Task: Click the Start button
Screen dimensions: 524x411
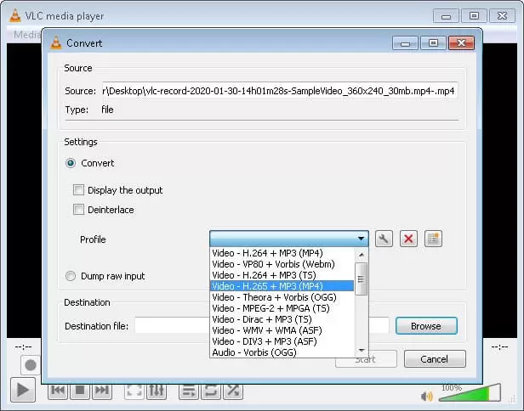Action: (366, 359)
